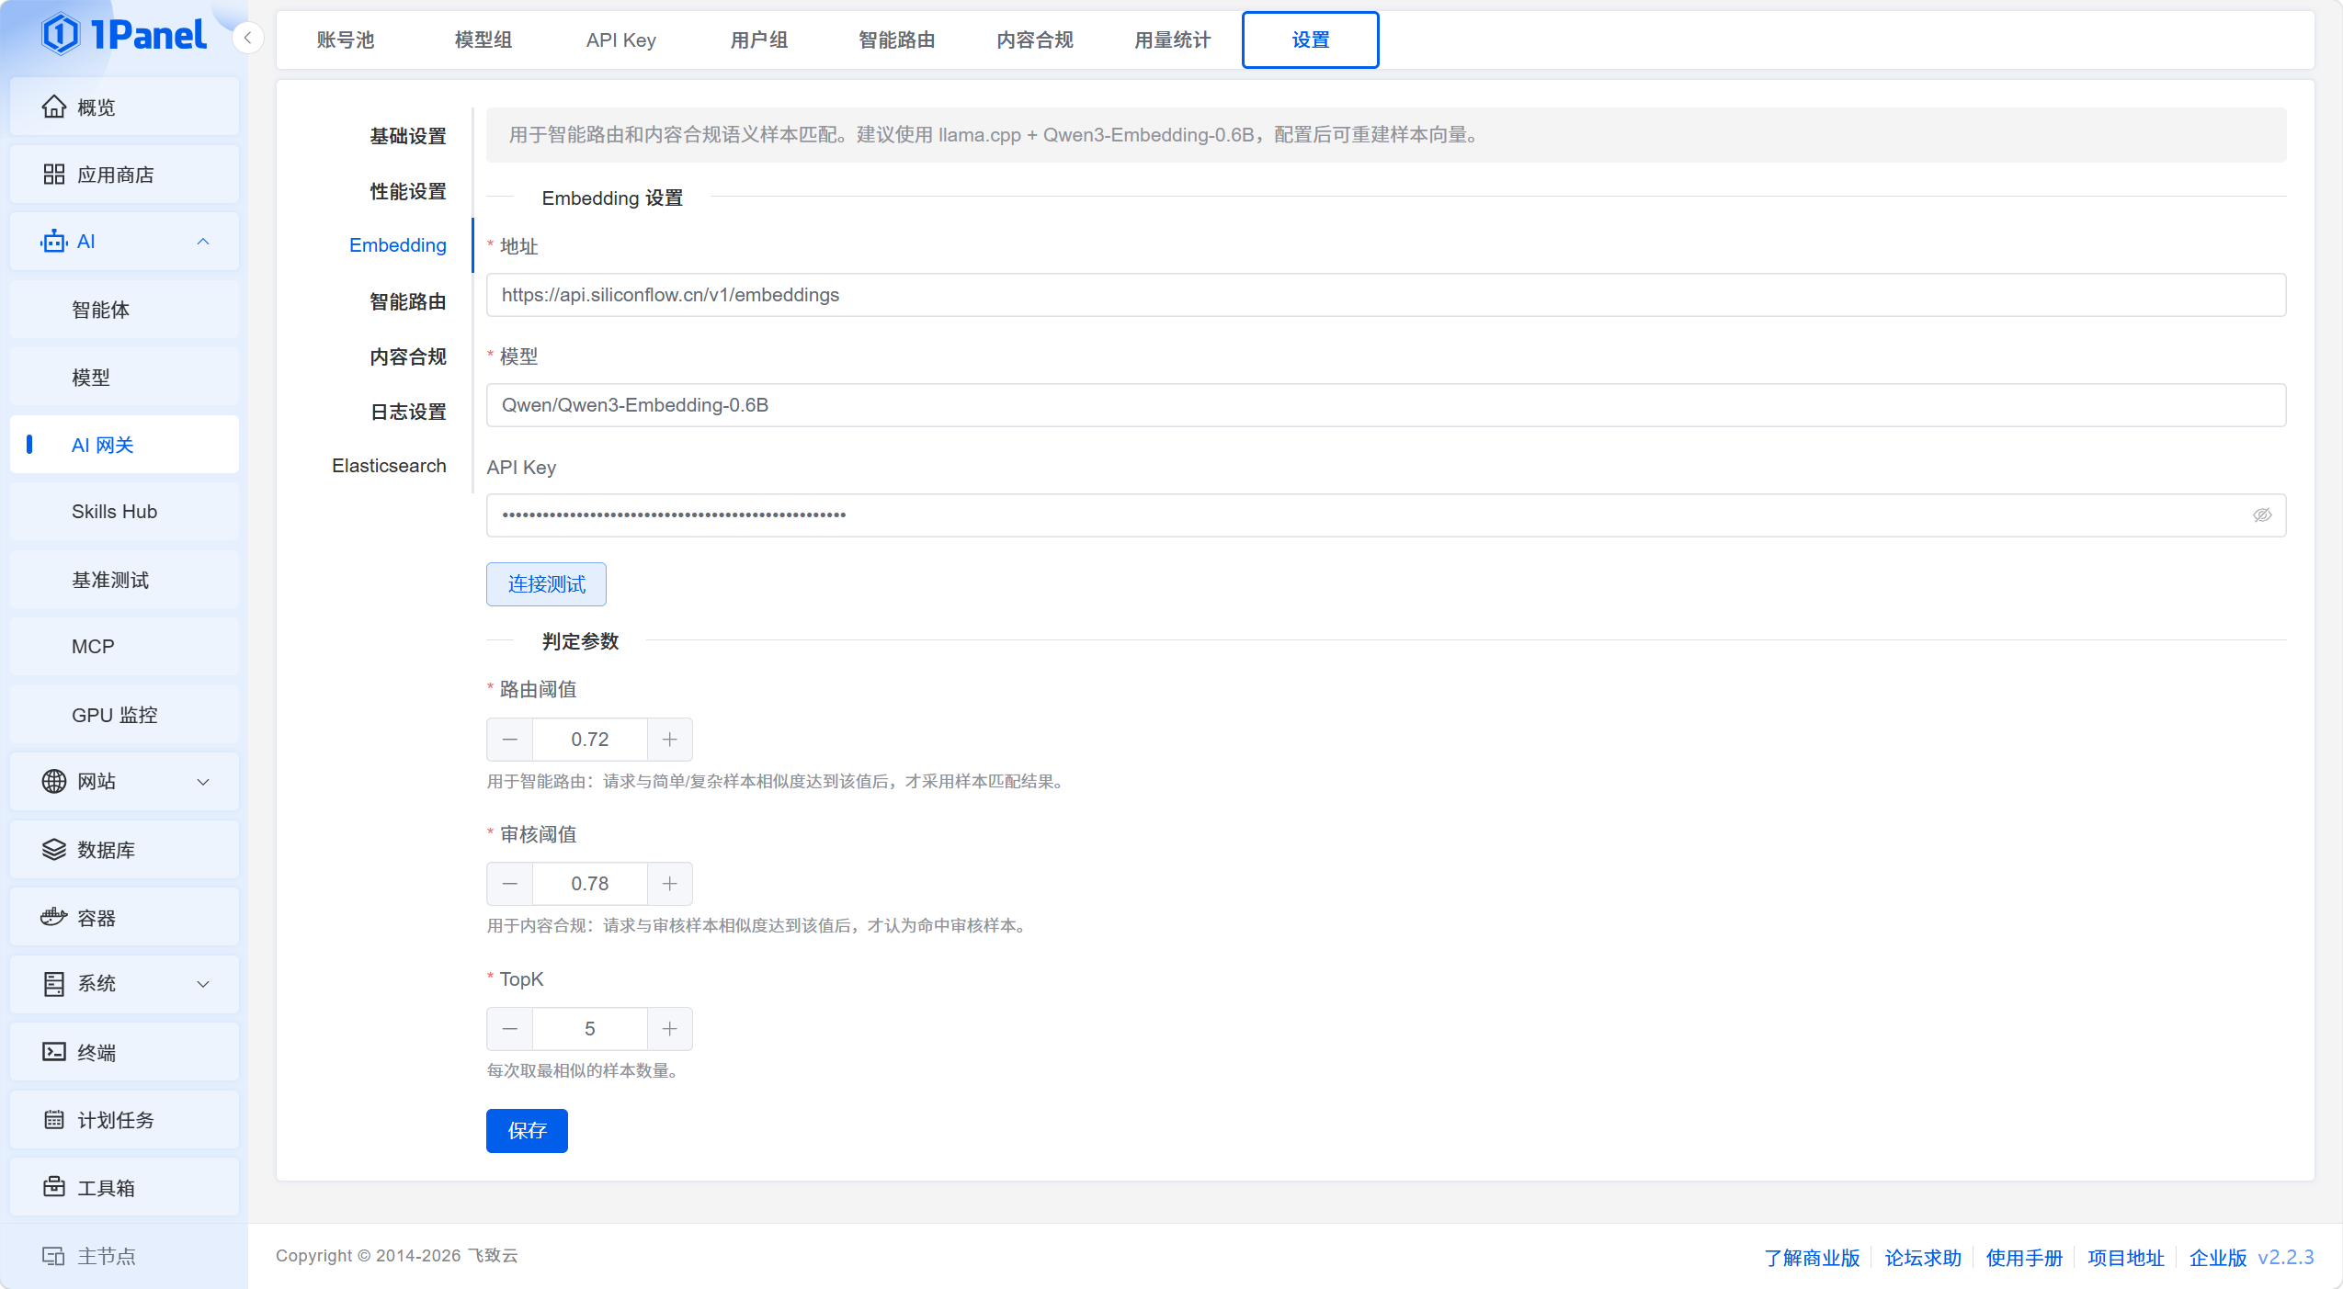The width and height of the screenshot is (2343, 1289).
Task: Click the 审核阈值 number field 0.78
Action: [590, 884]
